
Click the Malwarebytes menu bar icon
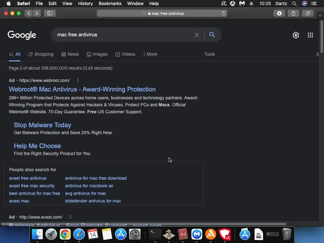(x=242, y=3)
